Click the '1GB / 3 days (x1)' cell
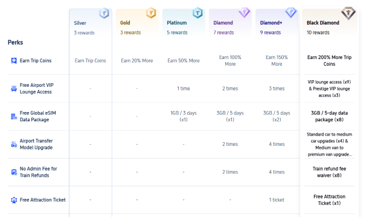Viewport: 375px width, 217px height. coord(184,116)
